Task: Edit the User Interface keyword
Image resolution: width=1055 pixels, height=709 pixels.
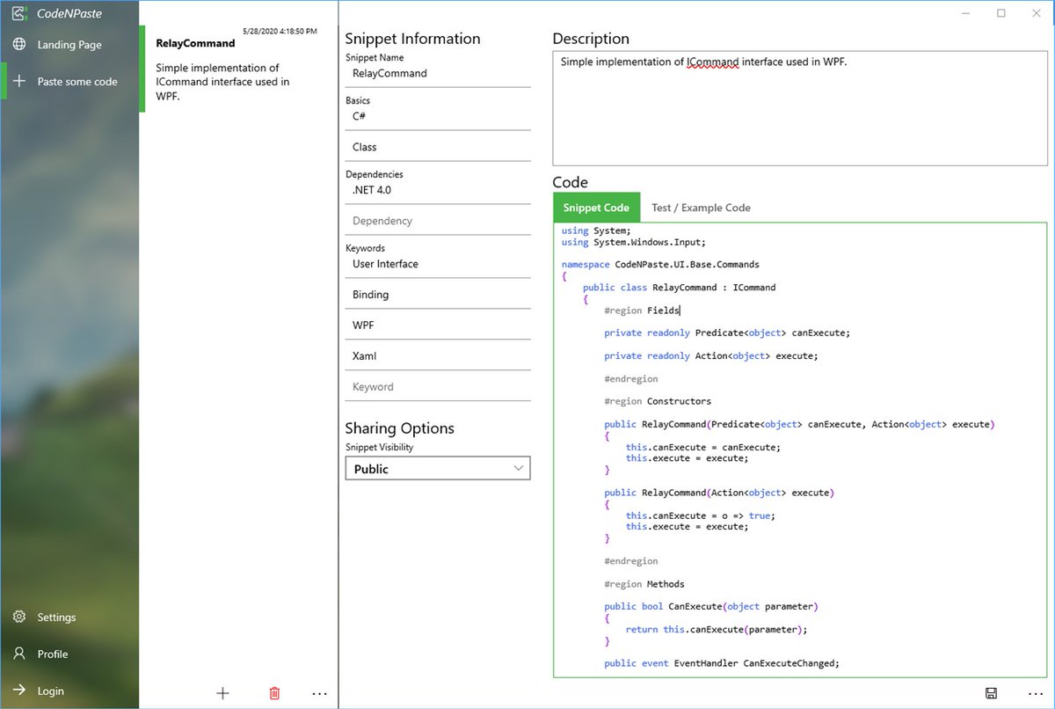Action: tap(438, 264)
